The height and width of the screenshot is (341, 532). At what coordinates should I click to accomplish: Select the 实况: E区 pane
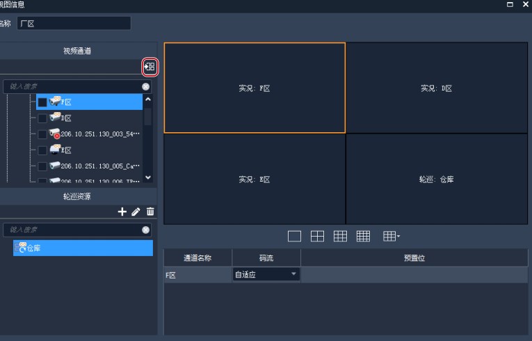pos(255,179)
